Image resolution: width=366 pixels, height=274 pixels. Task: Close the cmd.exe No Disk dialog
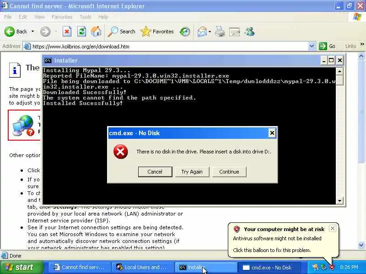(272, 133)
